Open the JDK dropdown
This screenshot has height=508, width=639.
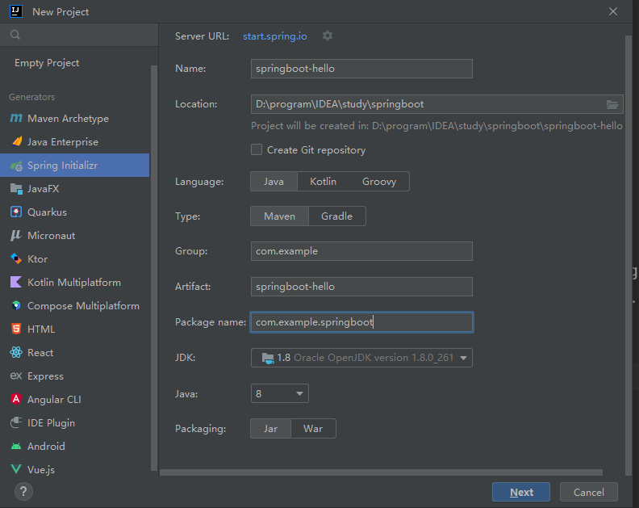pos(362,358)
